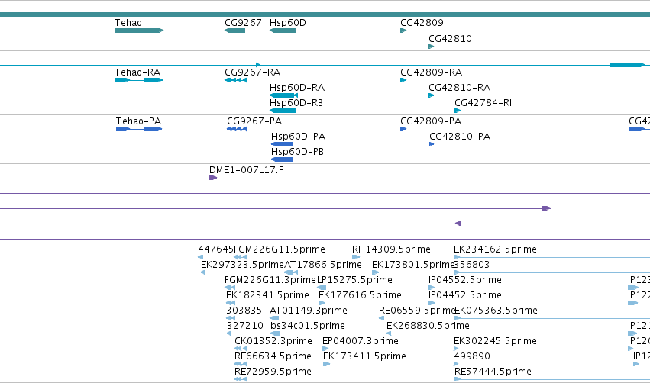Select the Hsp60D-PA protein label
Screen dimensions: 650x383
pos(298,137)
